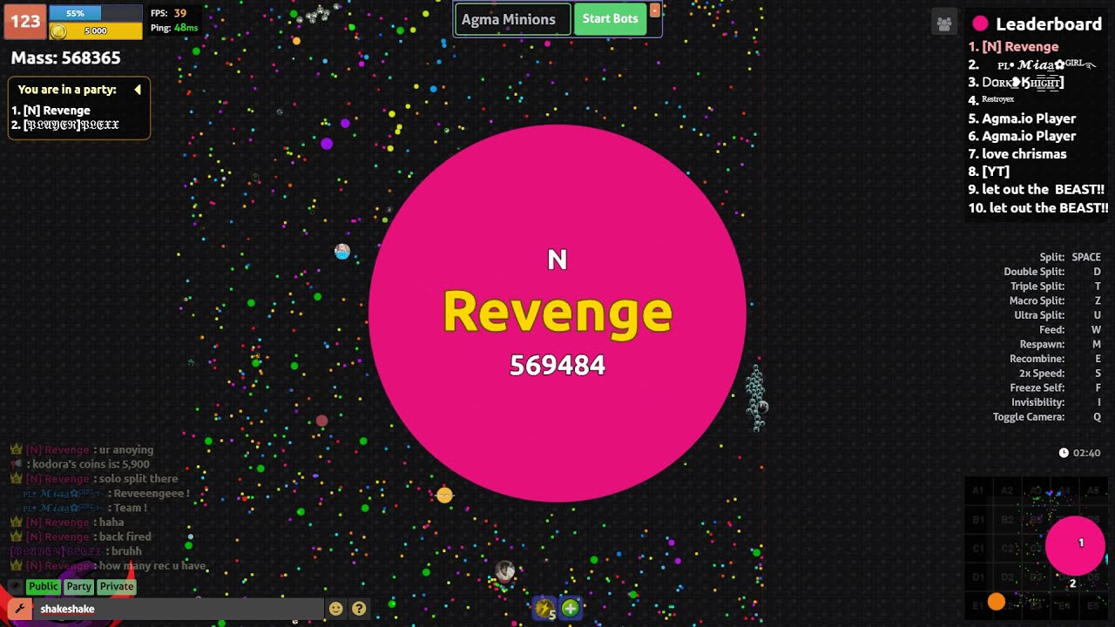Select leaderboard entry 8. [YT]
The width and height of the screenshot is (1115, 627).
[989, 172]
